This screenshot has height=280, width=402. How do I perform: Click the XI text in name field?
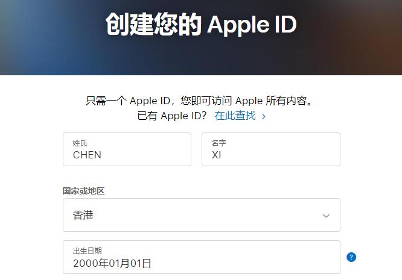pos(216,155)
